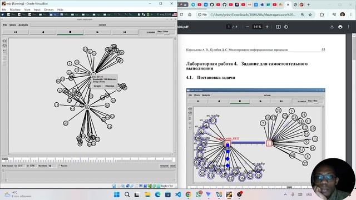Open File Explorer from taskbar

(147, 194)
